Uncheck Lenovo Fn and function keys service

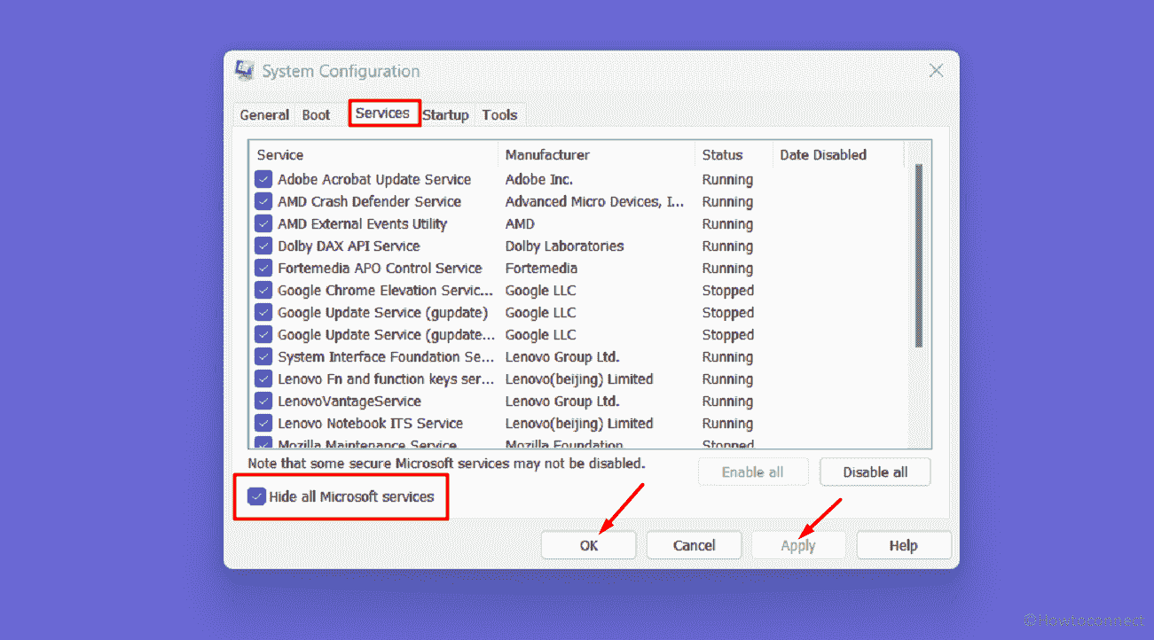click(263, 379)
